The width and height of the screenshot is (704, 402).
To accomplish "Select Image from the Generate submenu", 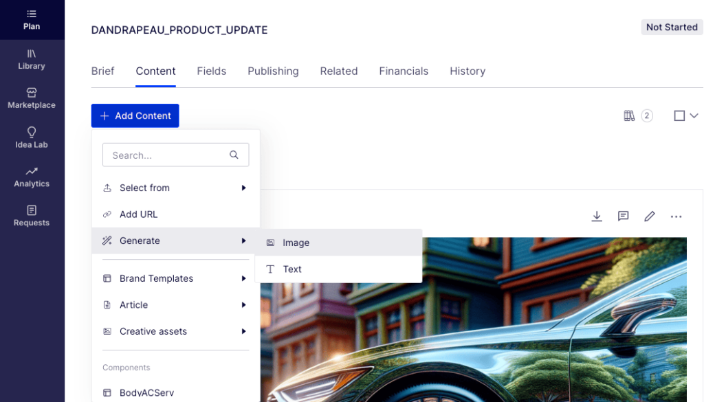I will (x=338, y=243).
